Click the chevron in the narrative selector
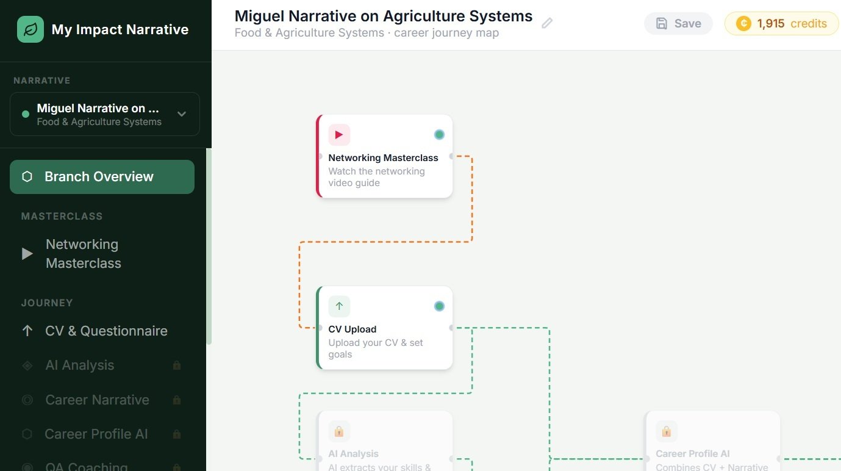The height and width of the screenshot is (471, 841). (182, 114)
